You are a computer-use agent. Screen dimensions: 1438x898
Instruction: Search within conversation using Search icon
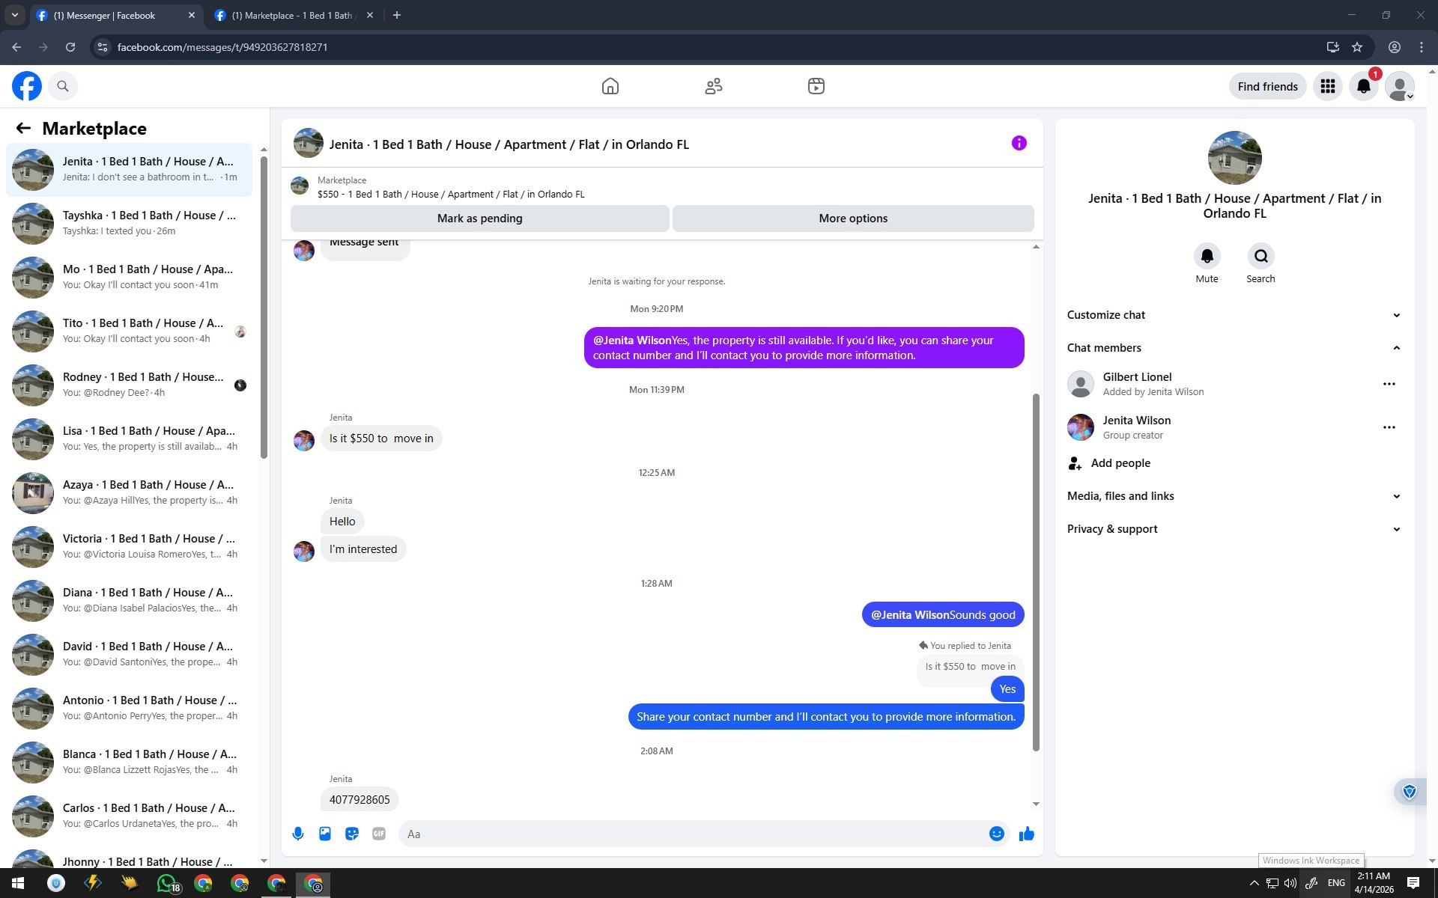(x=1260, y=257)
